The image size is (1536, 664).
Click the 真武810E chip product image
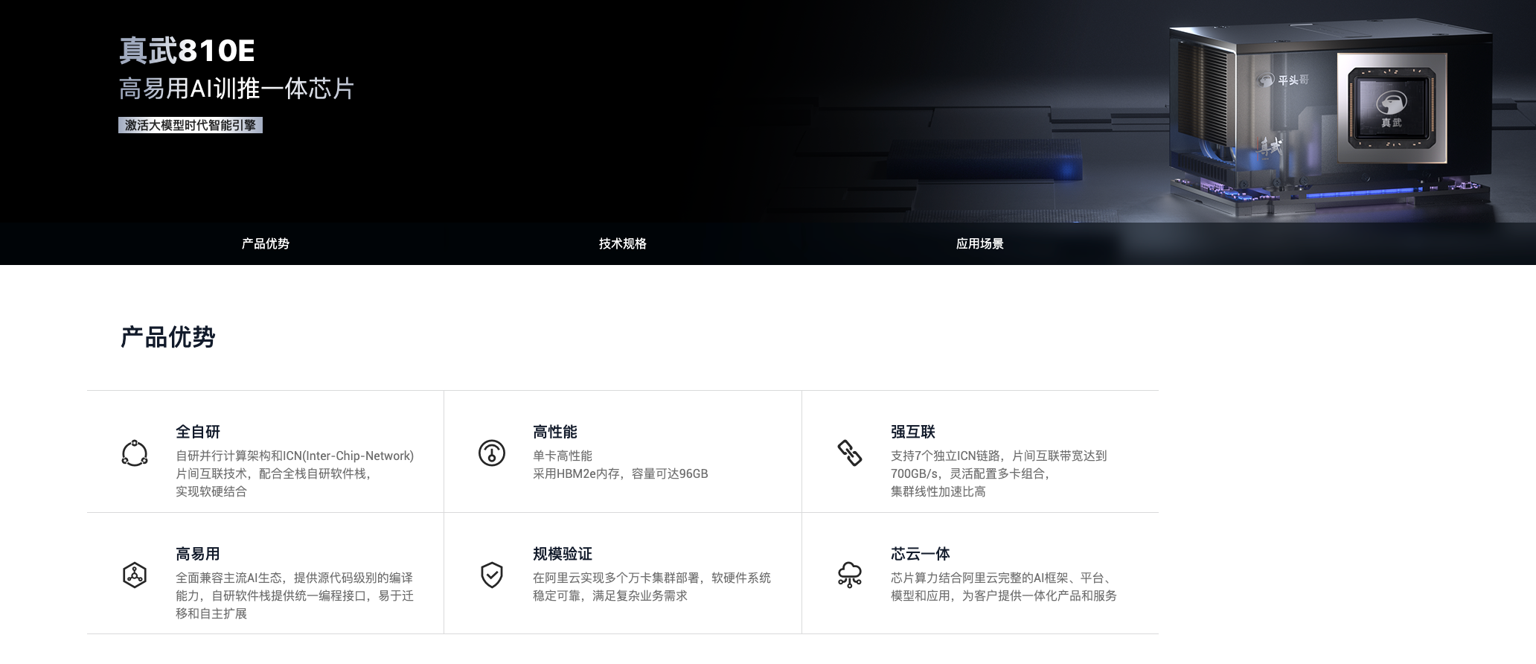[1329, 119]
